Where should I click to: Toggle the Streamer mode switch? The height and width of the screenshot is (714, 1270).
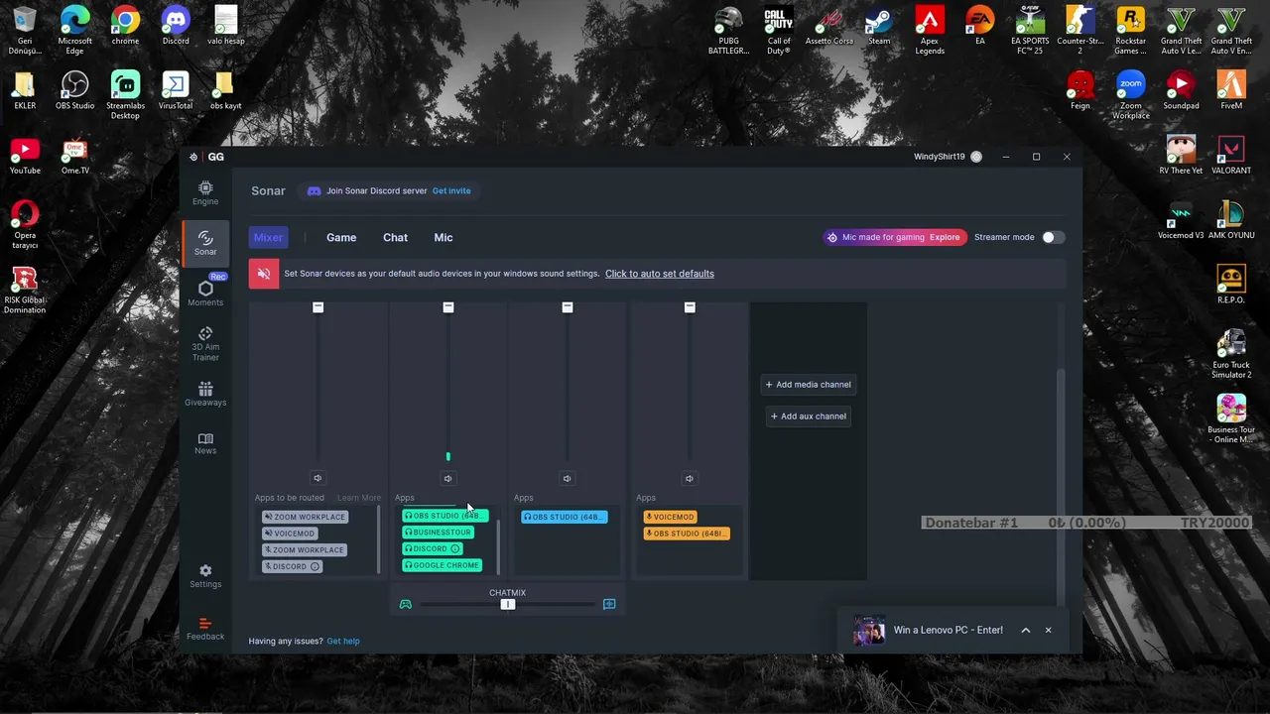pyautogui.click(x=1053, y=237)
